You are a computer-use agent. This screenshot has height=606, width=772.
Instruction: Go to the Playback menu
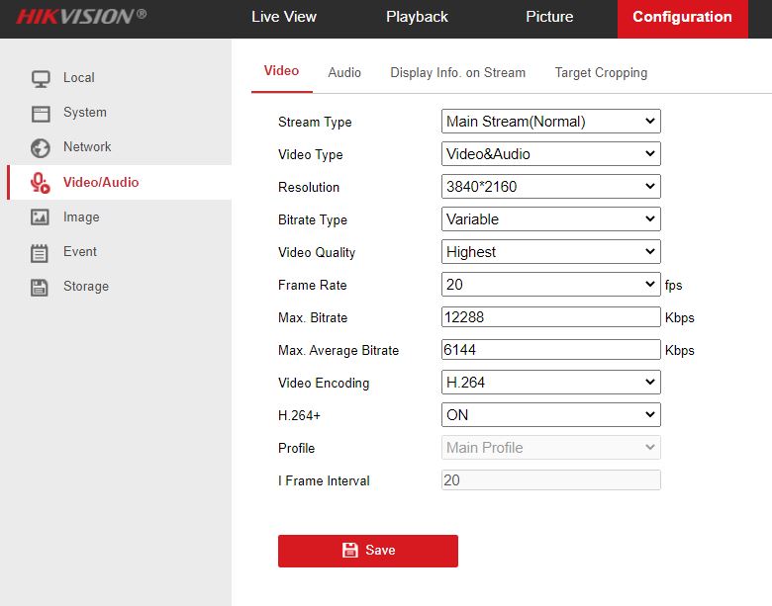point(417,17)
